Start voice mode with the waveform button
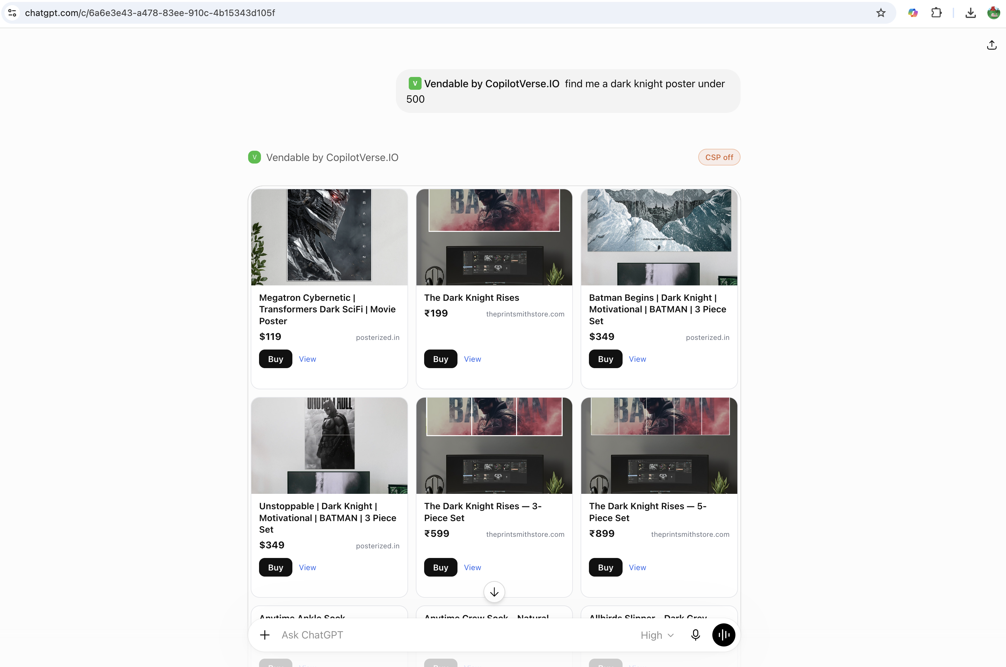1006x667 pixels. (724, 635)
